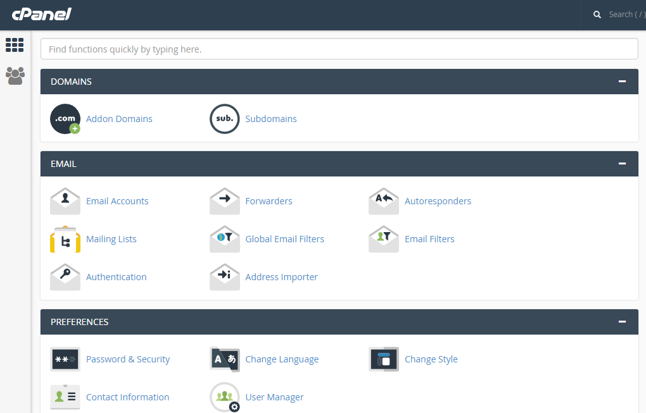Screen dimensions: 646x413
Task: Click the Email Filters funnel icon
Action: 384,239
